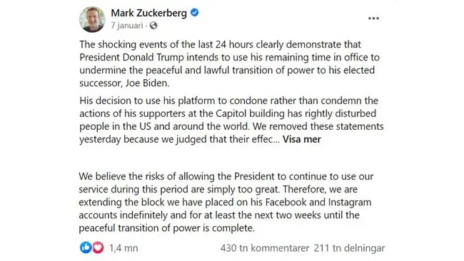Open the 430 tn kommentarer list
Image resolution: width=464 pixels, height=261 pixels.
coord(265,248)
